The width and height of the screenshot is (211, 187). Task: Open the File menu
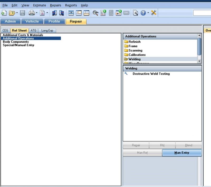click(x=5, y=5)
